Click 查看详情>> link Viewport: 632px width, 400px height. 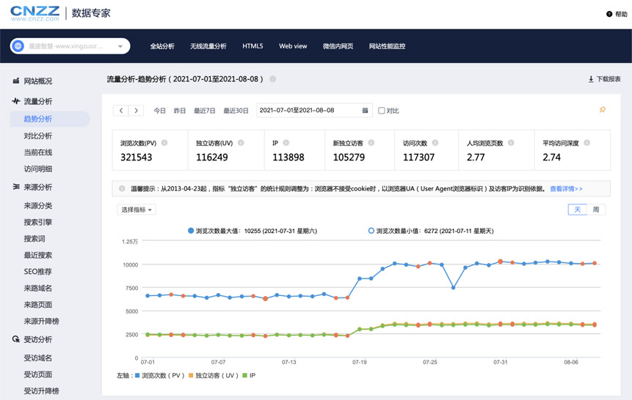click(566, 189)
